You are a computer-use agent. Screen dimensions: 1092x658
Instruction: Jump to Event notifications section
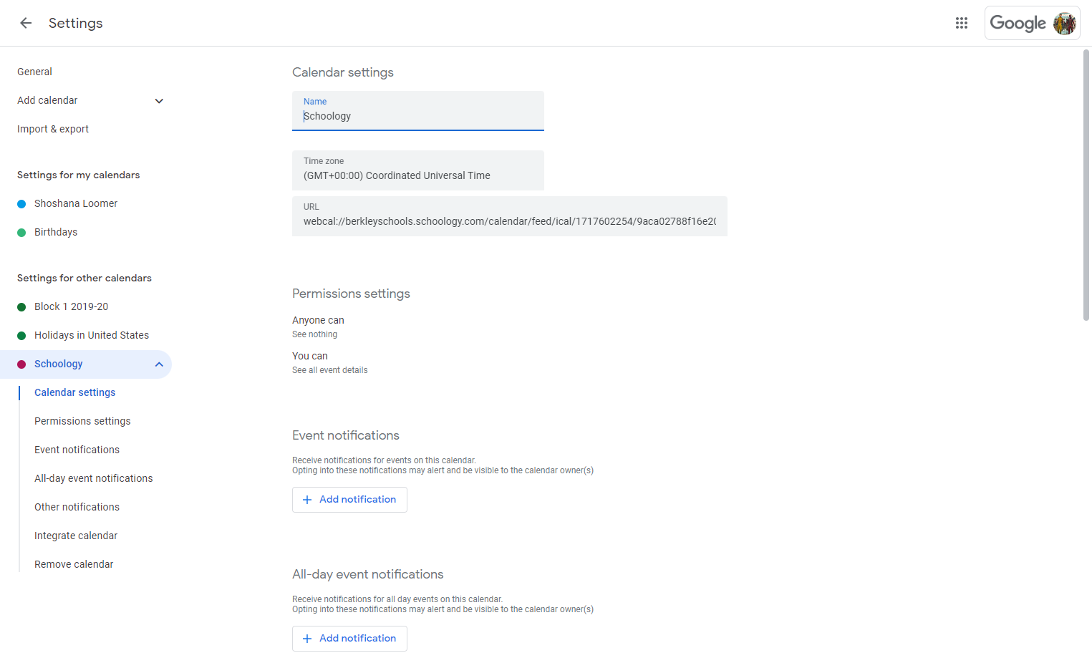[77, 450]
